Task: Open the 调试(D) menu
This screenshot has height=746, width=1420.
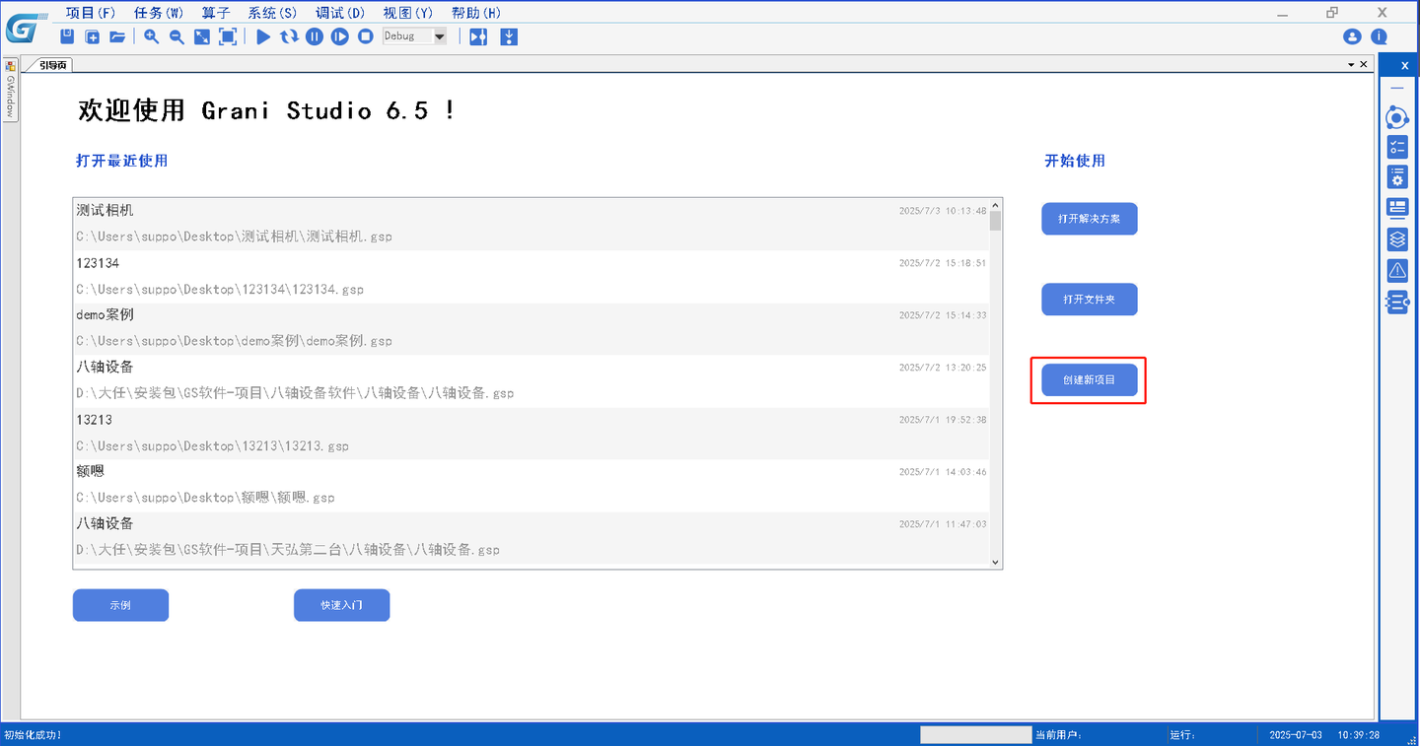Action: (340, 13)
